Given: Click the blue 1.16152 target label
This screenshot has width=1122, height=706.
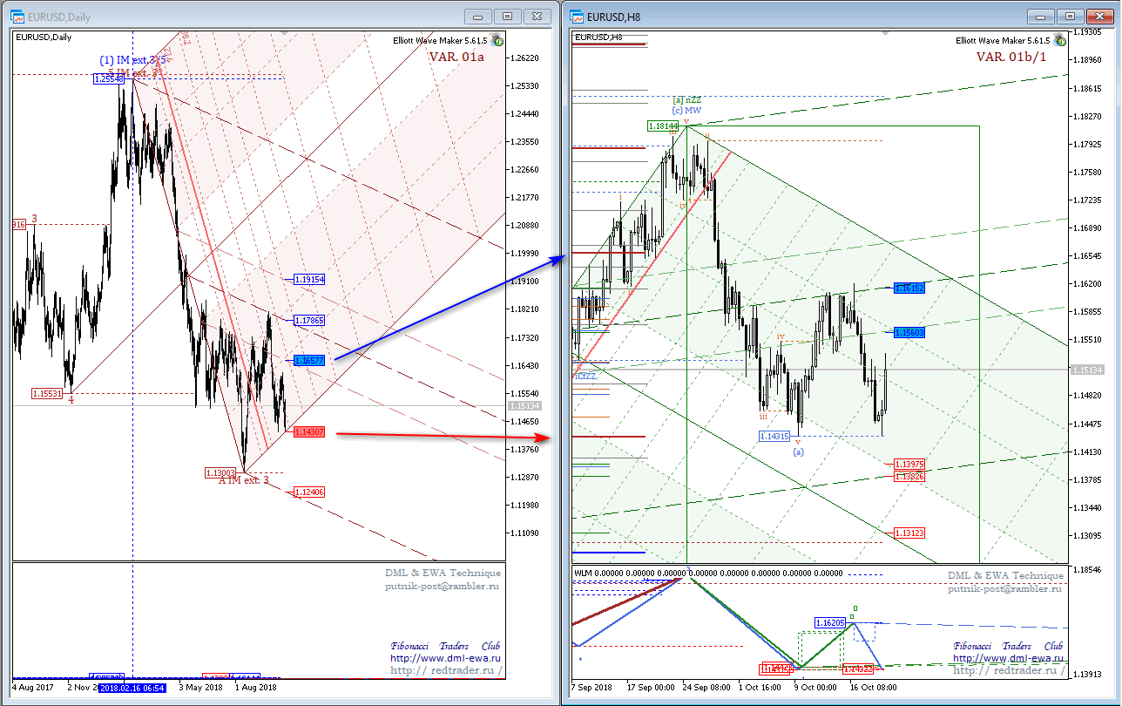Looking at the screenshot, I should (x=908, y=288).
